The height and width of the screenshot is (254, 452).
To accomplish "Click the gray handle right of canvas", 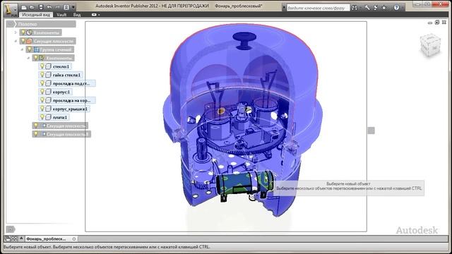I will click(x=371, y=131).
